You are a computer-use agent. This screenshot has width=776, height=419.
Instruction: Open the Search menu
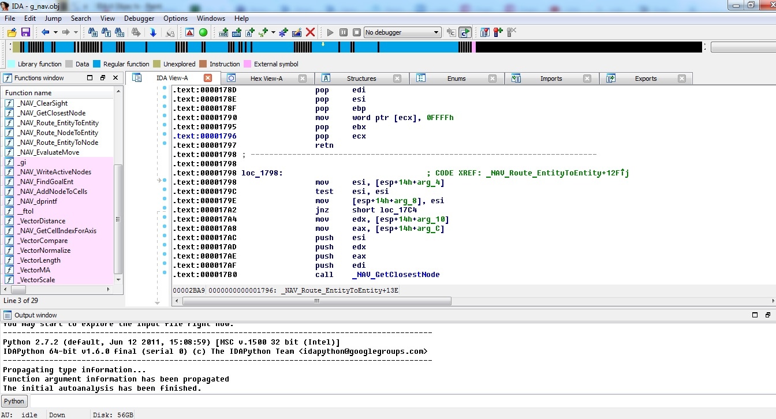pos(81,18)
